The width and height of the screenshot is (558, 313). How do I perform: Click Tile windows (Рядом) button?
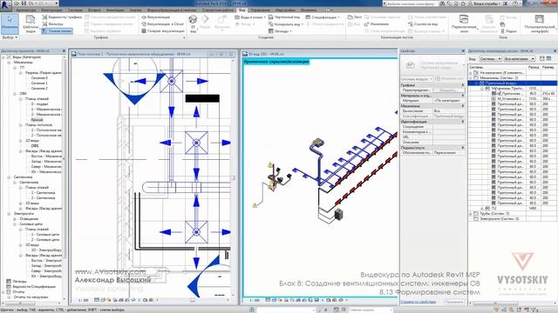click(508, 31)
